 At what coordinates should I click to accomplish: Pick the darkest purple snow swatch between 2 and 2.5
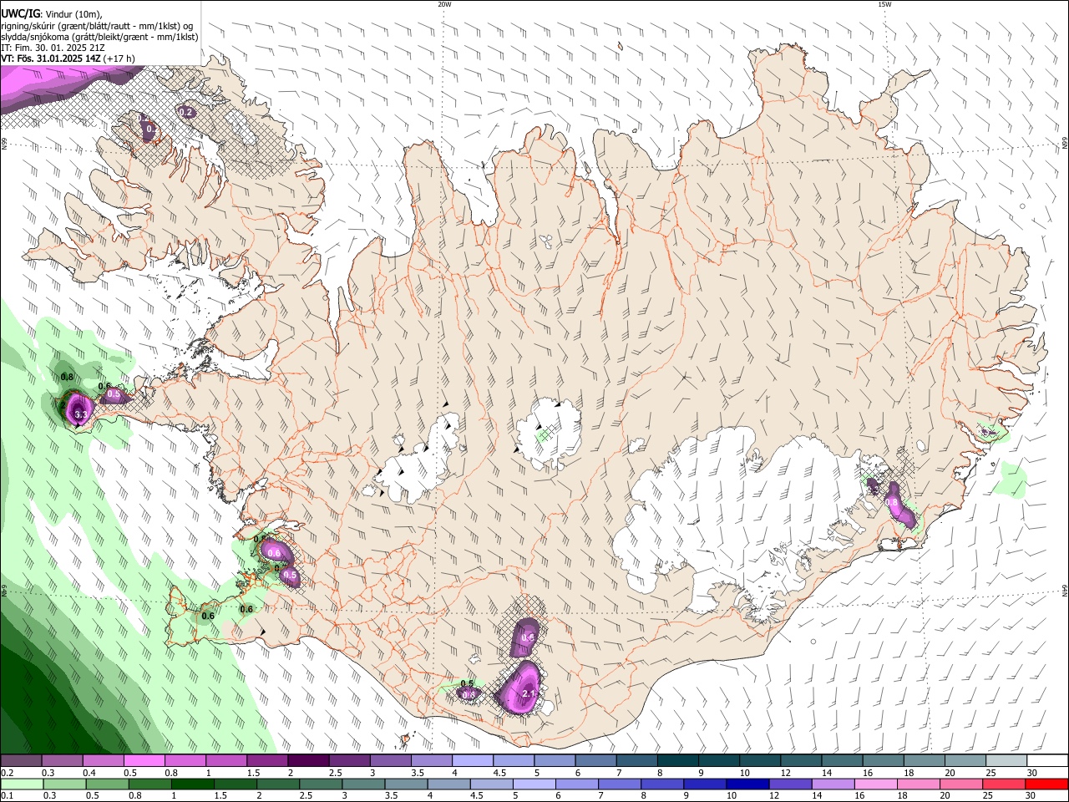click(308, 760)
